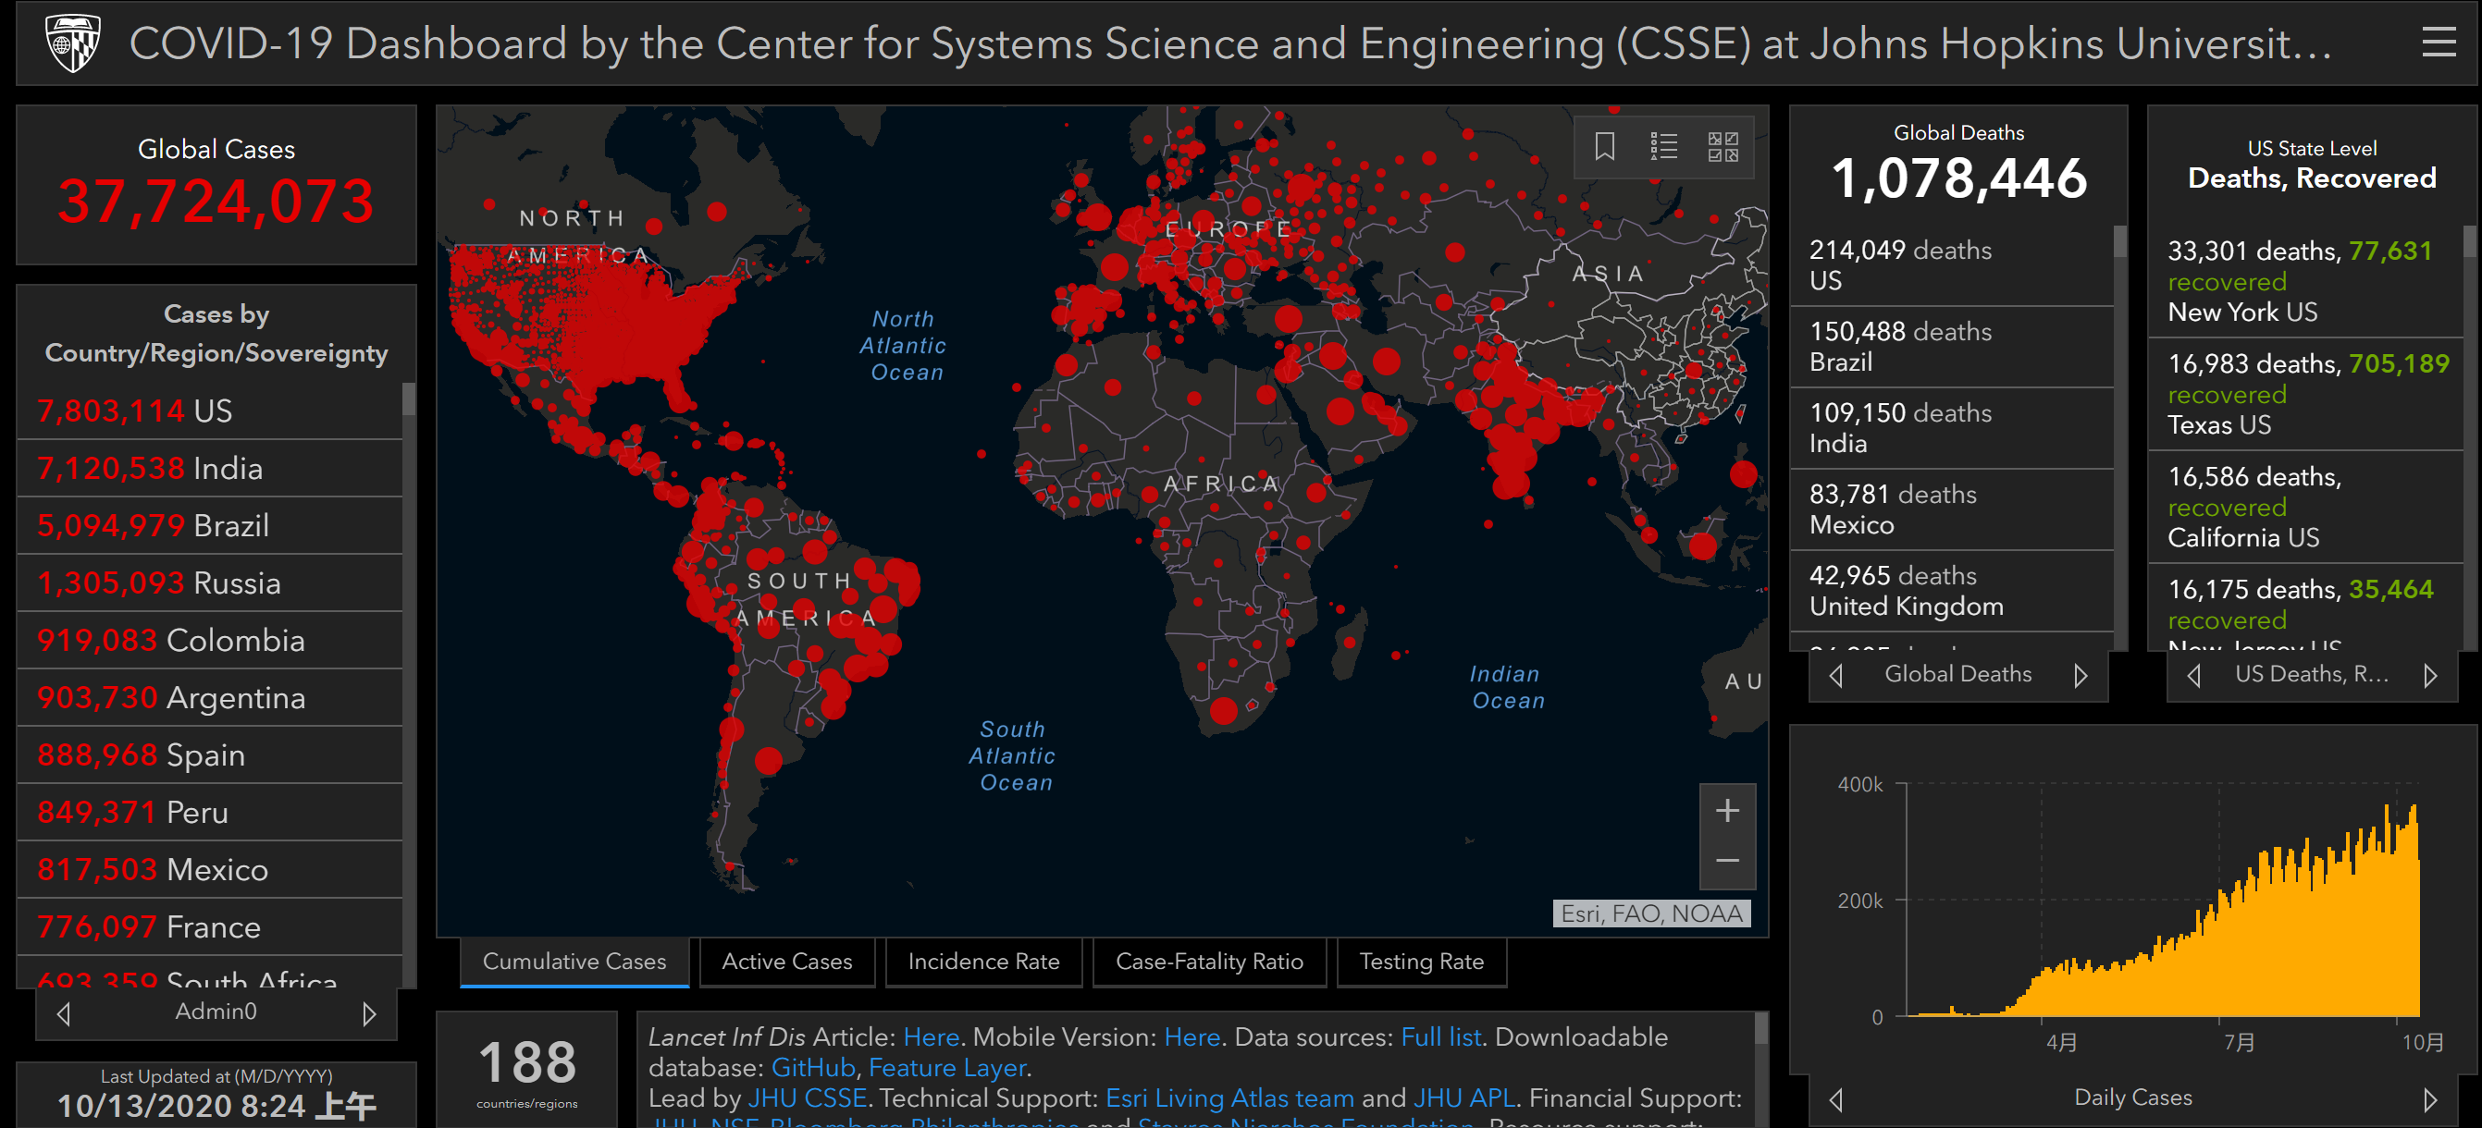Switch to Active Cases tab
Viewport: 2482px width, 1128px height.
coord(786,962)
